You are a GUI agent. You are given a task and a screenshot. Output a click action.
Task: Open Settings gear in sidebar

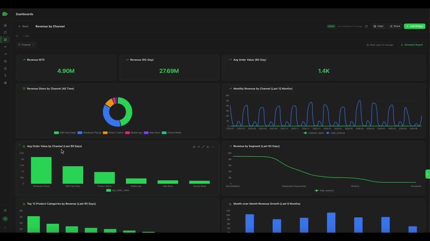coord(5,83)
